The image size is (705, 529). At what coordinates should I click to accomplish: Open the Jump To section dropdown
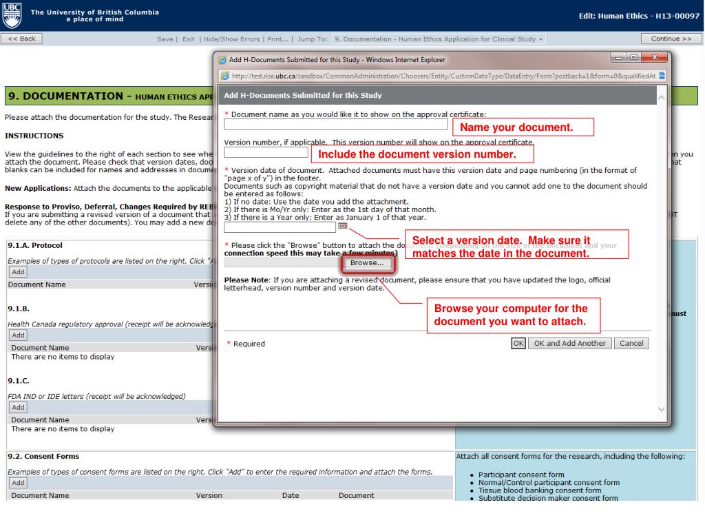pos(439,39)
